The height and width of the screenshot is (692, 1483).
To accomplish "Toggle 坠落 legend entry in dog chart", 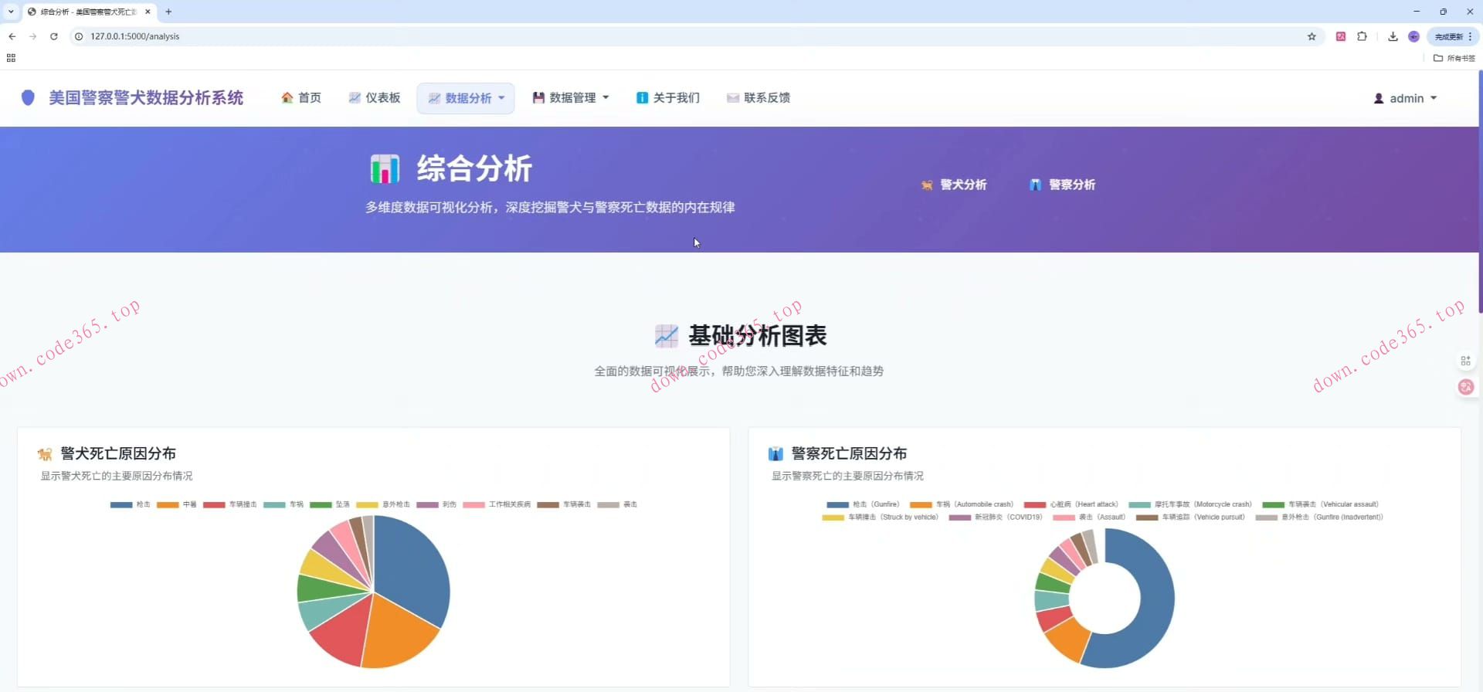I will [330, 504].
